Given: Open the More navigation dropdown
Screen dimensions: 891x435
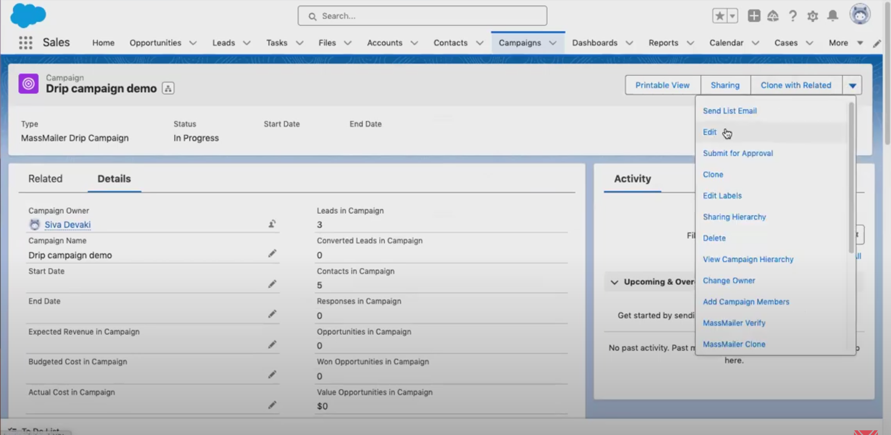Looking at the screenshot, I should (x=845, y=43).
